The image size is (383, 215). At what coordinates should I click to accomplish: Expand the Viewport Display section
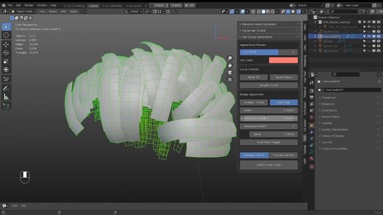333,136
